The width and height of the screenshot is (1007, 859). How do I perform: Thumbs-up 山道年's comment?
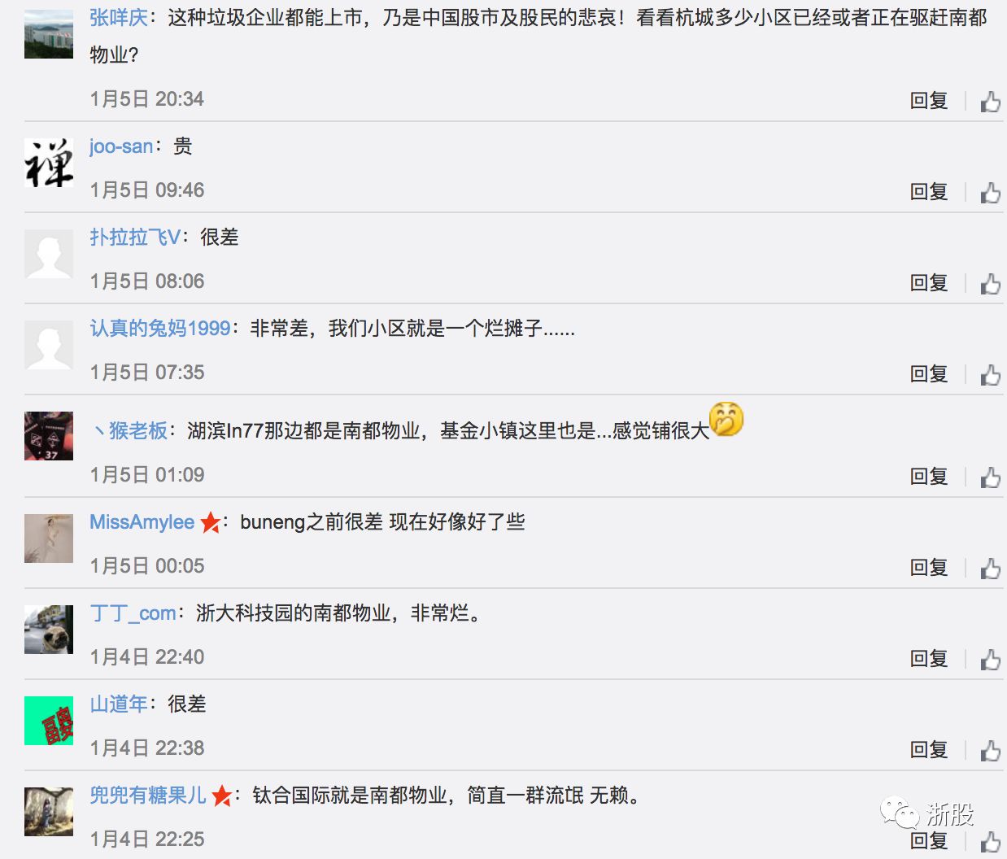click(990, 751)
